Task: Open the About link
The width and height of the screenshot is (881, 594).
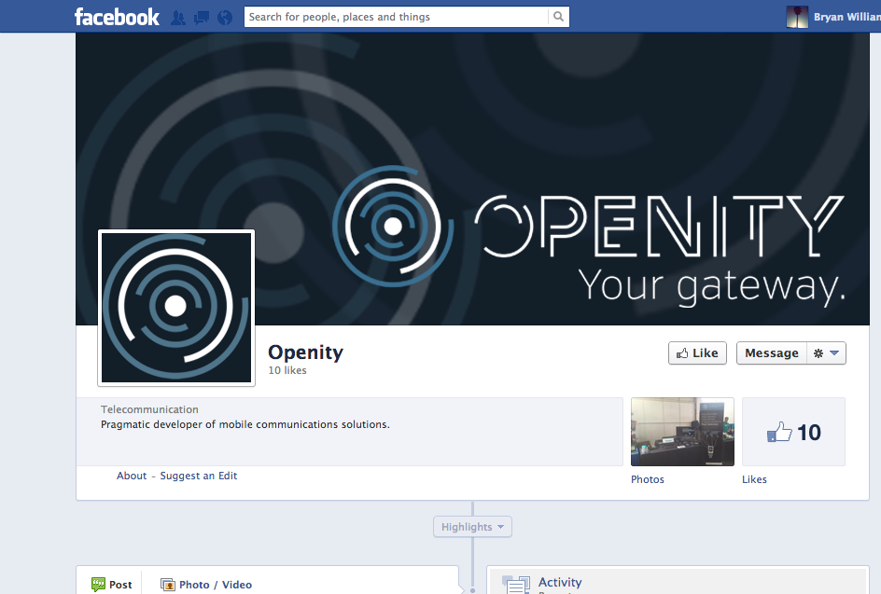Action: pos(132,476)
